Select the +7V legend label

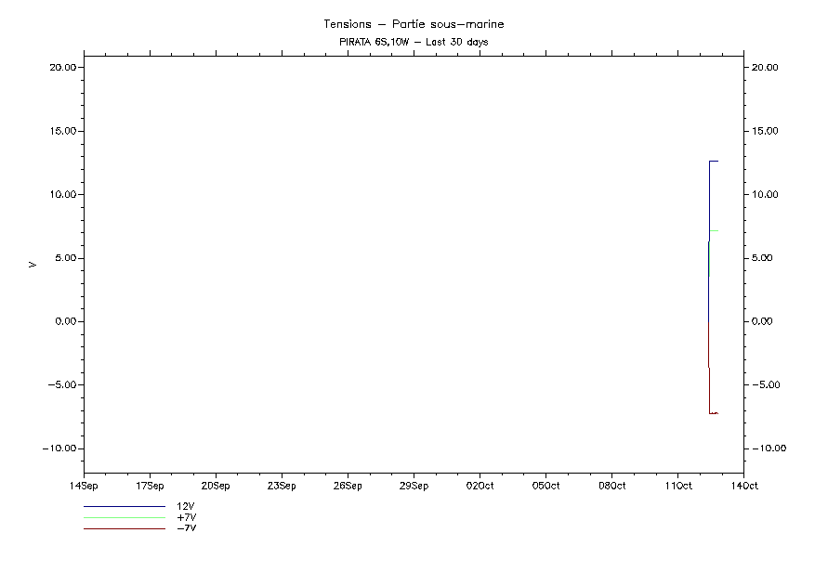[x=186, y=517]
